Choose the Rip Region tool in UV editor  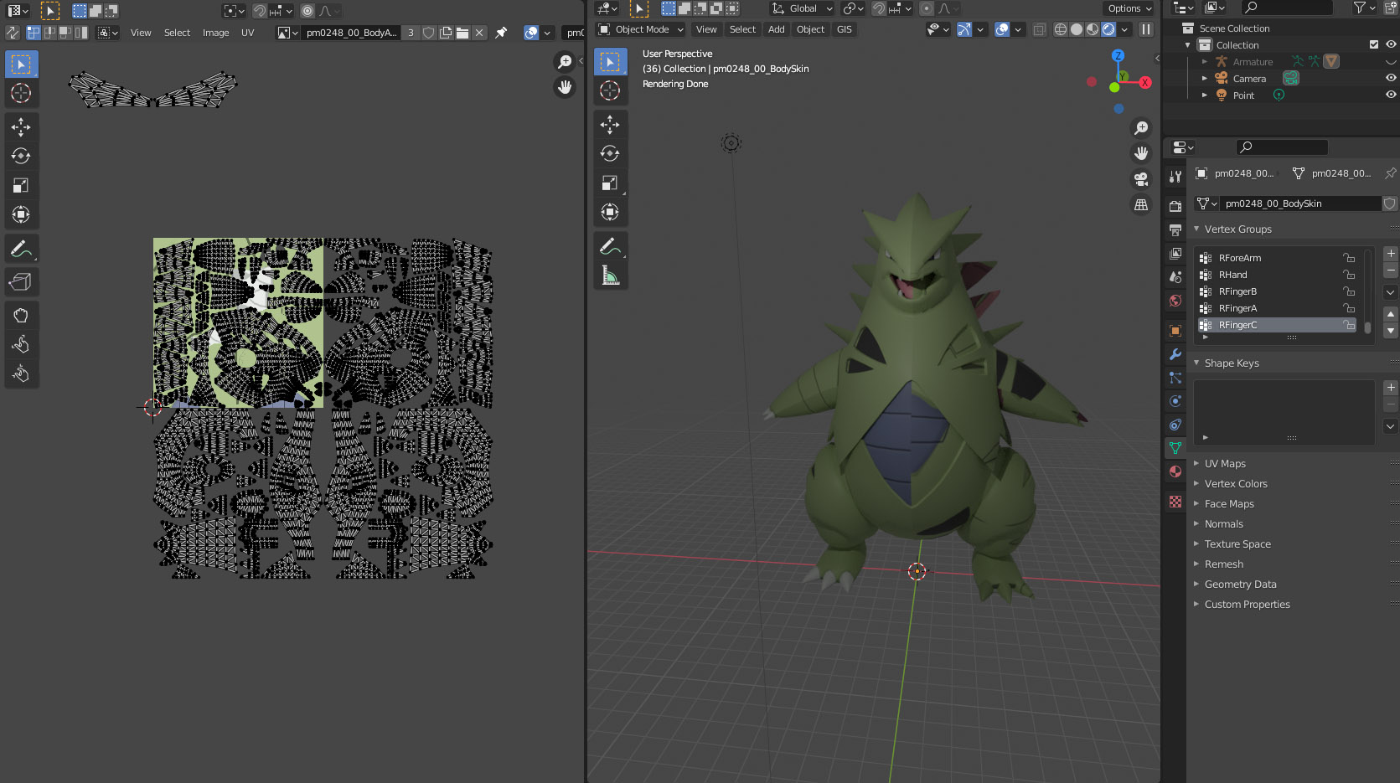click(x=21, y=282)
